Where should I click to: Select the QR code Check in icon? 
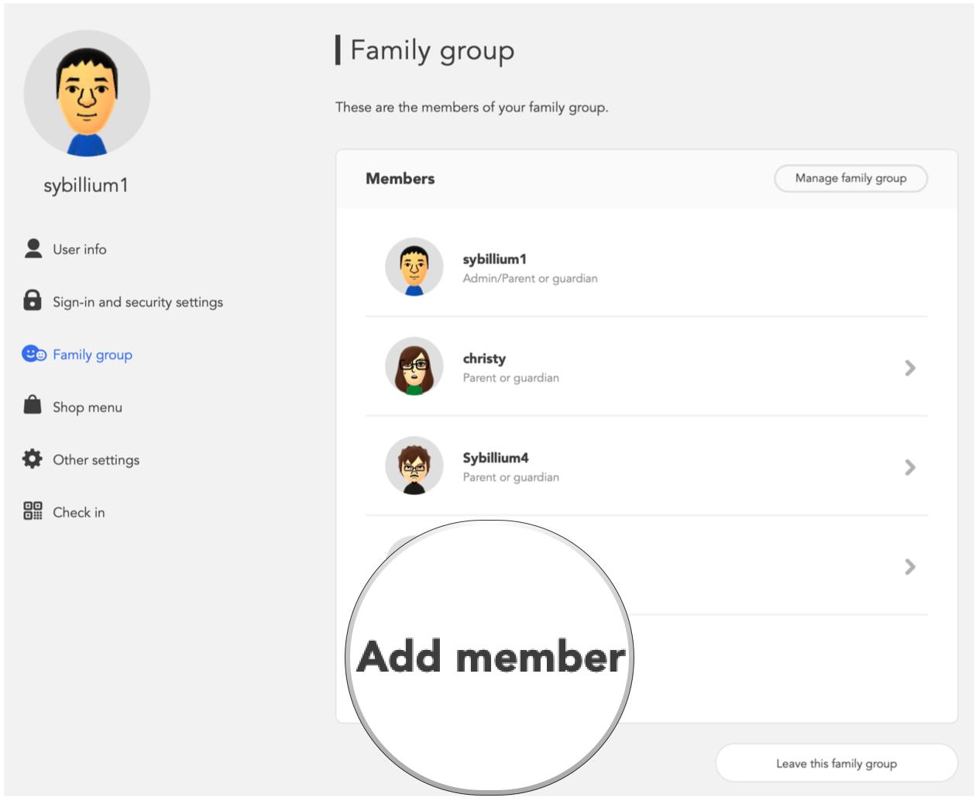click(x=31, y=512)
